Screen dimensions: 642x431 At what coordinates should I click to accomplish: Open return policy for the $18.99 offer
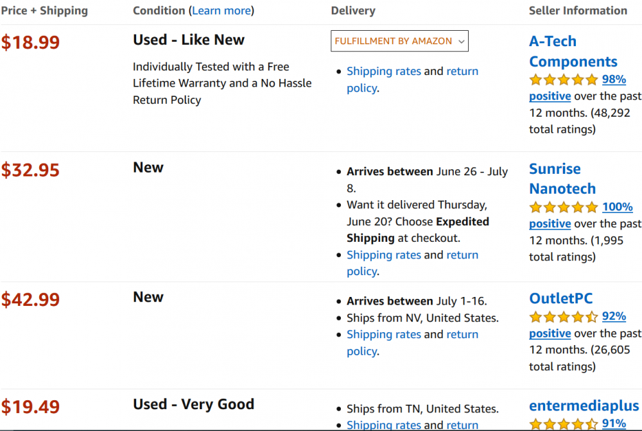(412, 80)
